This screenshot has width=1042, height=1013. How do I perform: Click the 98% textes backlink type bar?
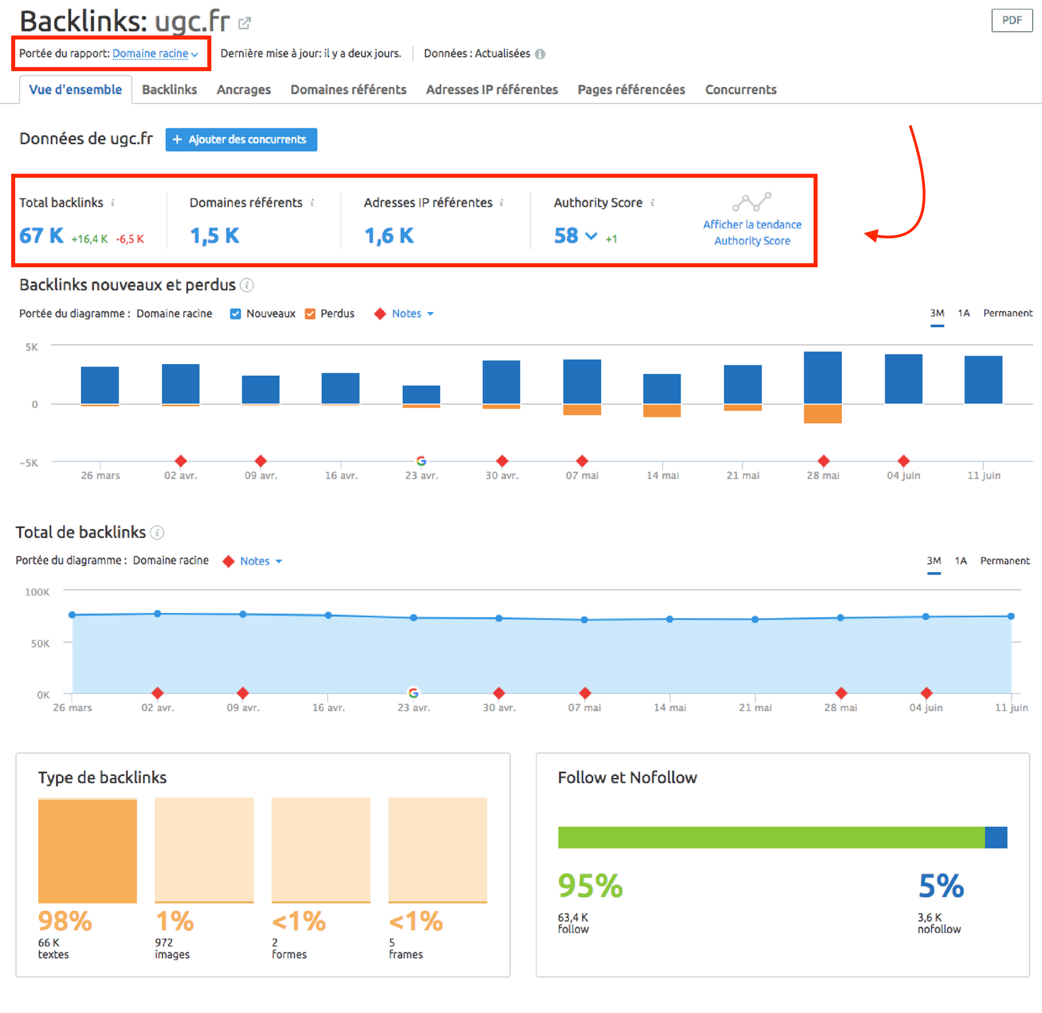pyautogui.click(x=88, y=850)
